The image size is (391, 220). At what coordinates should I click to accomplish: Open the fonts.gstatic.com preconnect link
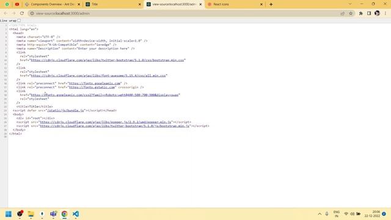click(x=92, y=87)
